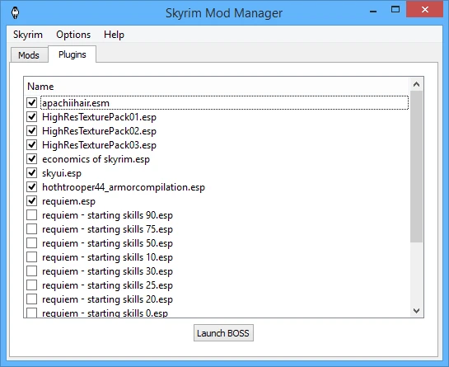The width and height of the screenshot is (449, 367).
Task: Click the scroll up arrow in plugin list
Action: point(416,84)
